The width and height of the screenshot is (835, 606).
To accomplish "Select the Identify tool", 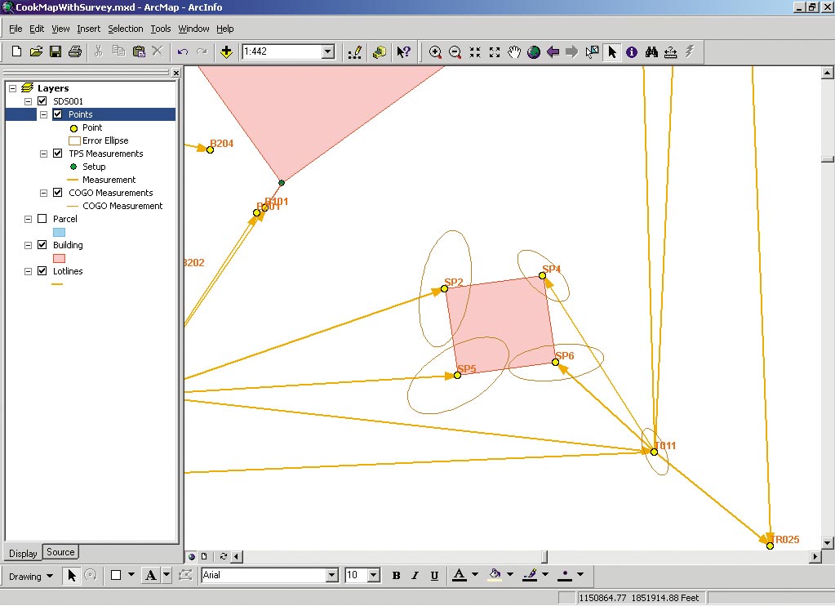I will click(632, 51).
